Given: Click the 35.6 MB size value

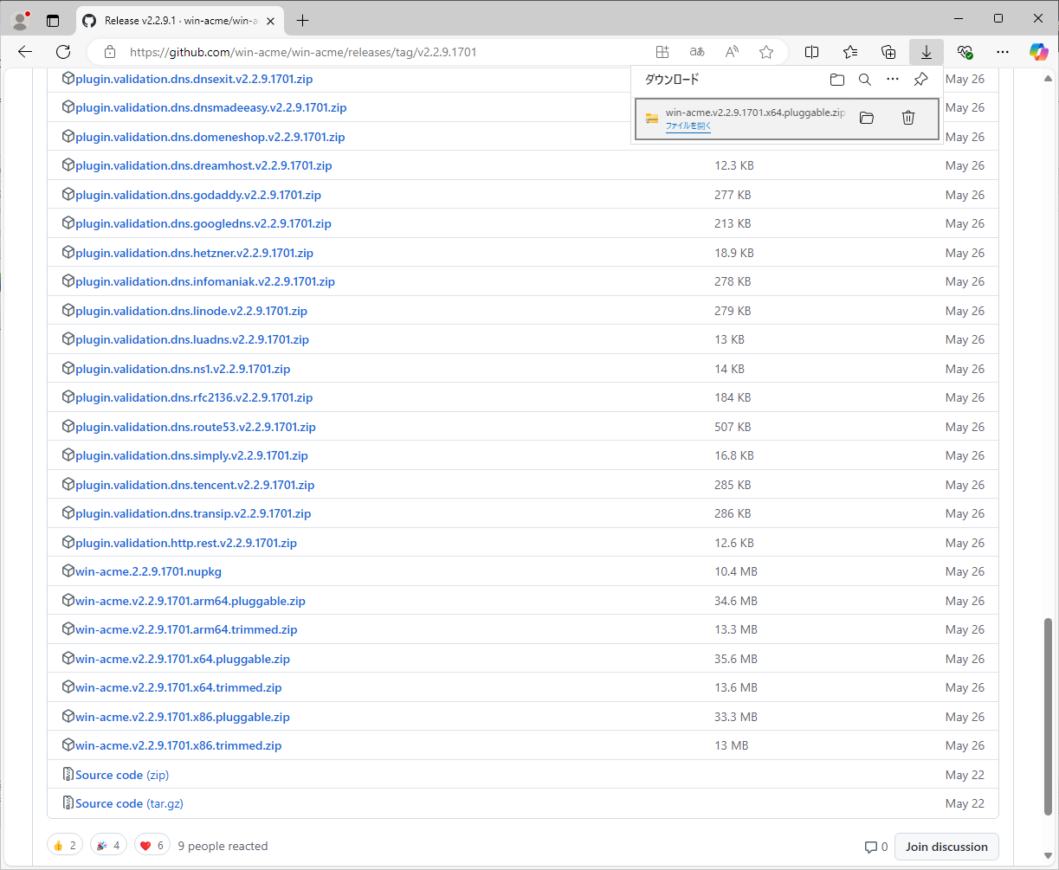Looking at the screenshot, I should pos(736,659).
